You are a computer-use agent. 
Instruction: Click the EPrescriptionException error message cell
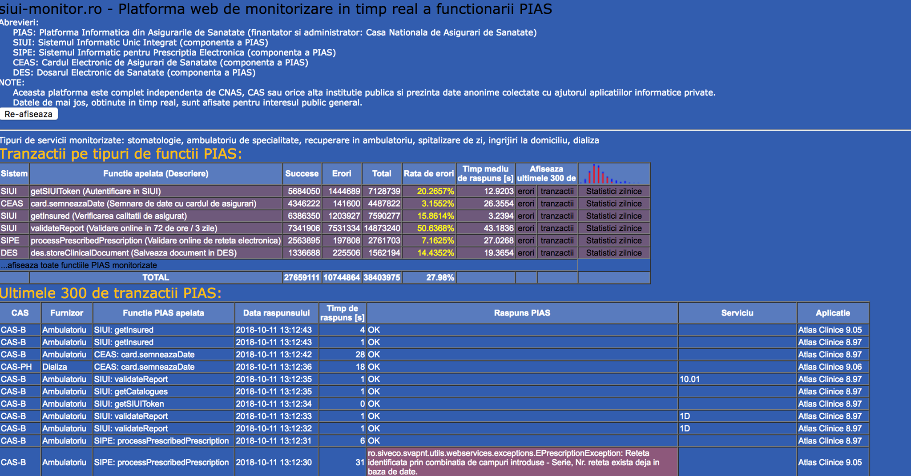tap(522, 462)
